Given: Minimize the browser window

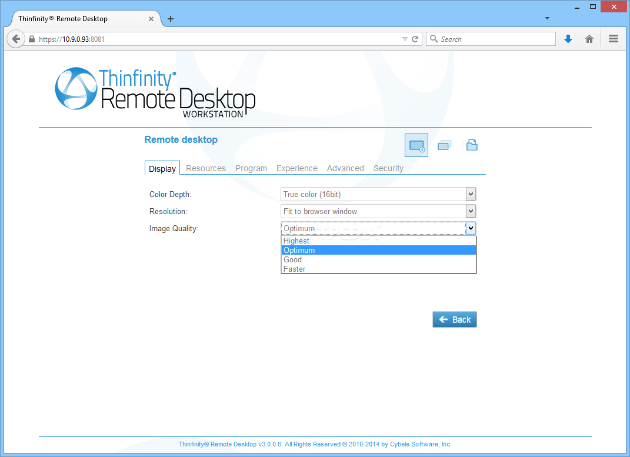Looking at the screenshot, I should point(576,7).
